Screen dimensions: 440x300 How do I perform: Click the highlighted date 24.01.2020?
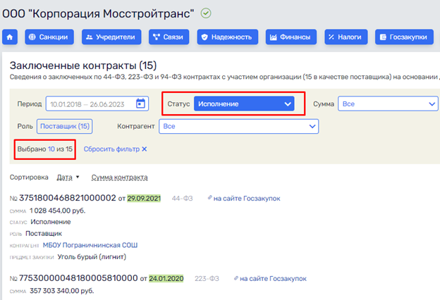pyautogui.click(x=166, y=278)
